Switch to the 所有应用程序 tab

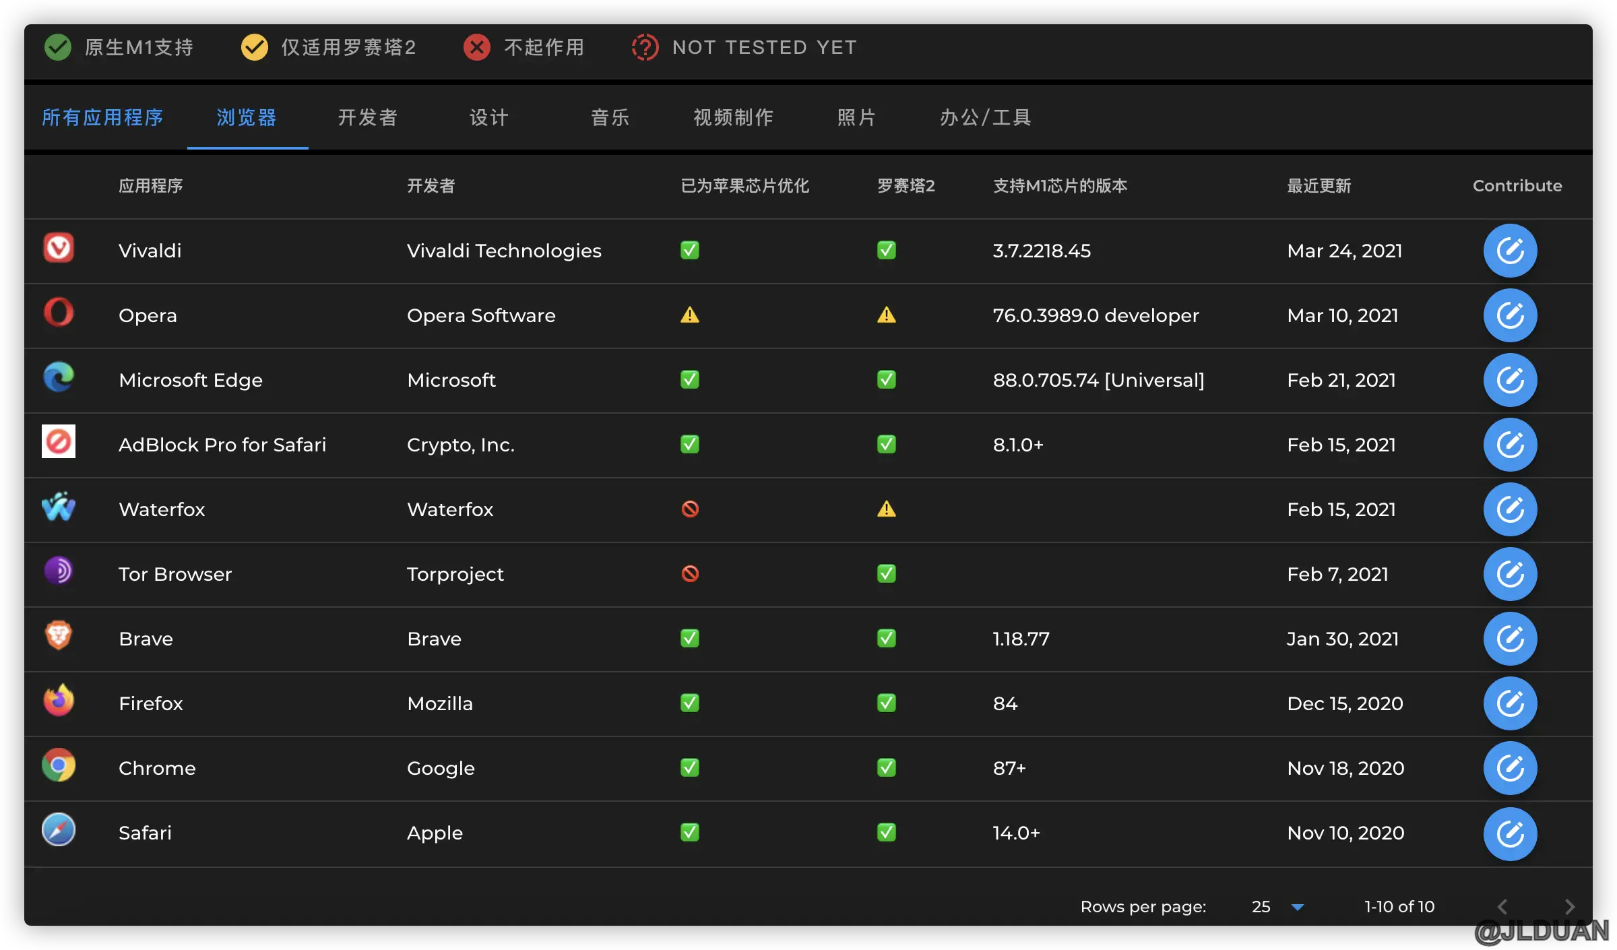[x=102, y=118]
